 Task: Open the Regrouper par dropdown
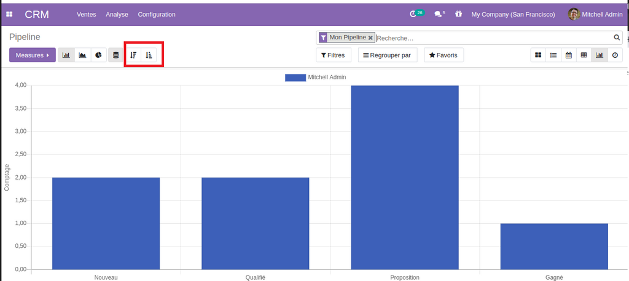[387, 55]
